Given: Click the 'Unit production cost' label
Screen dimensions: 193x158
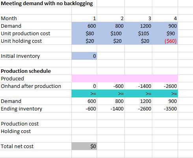Looking at the screenshot, I should point(25,34).
